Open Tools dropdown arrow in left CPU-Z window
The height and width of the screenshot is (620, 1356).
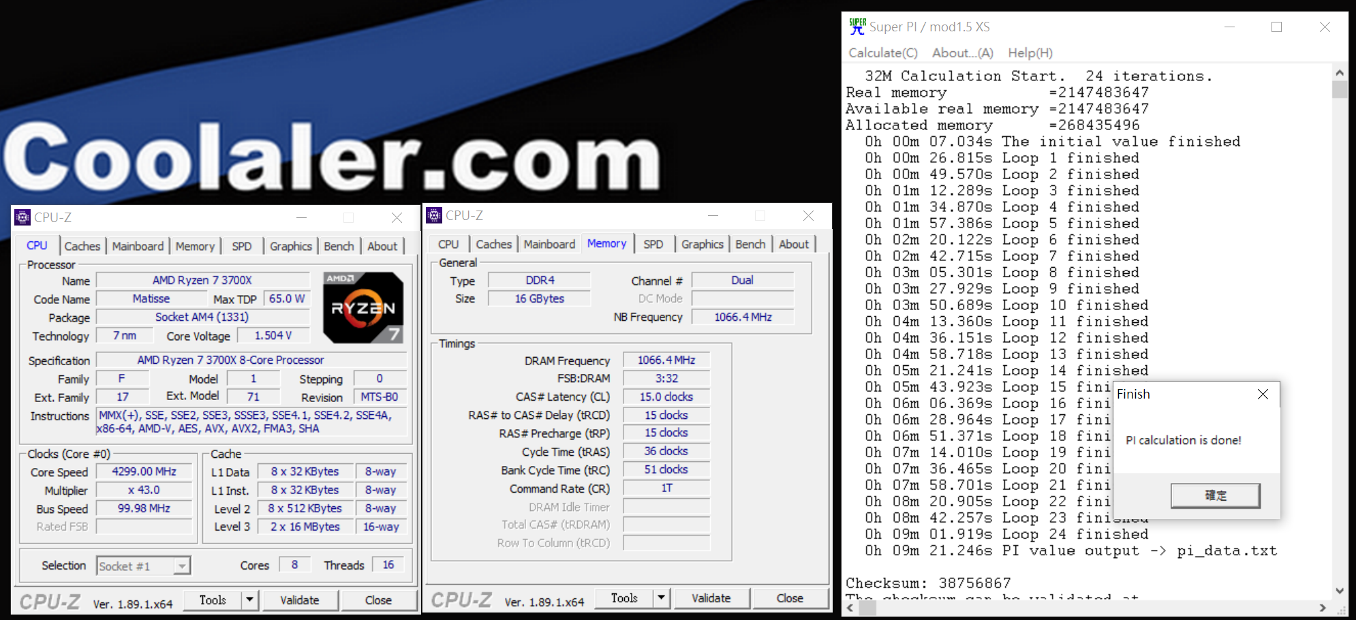point(249,600)
